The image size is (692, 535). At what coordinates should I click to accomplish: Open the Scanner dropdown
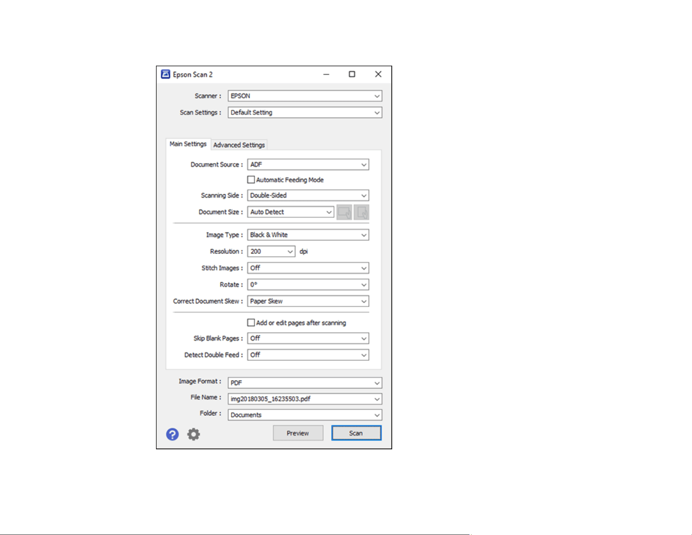coord(305,96)
